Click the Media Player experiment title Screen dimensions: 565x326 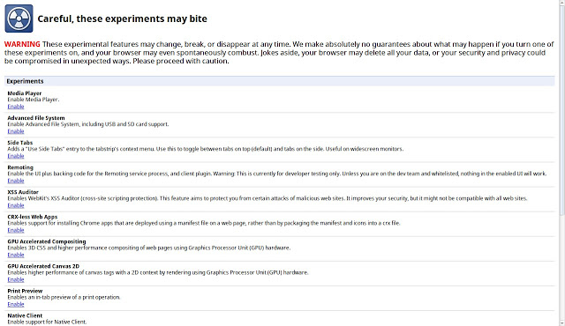click(25, 93)
